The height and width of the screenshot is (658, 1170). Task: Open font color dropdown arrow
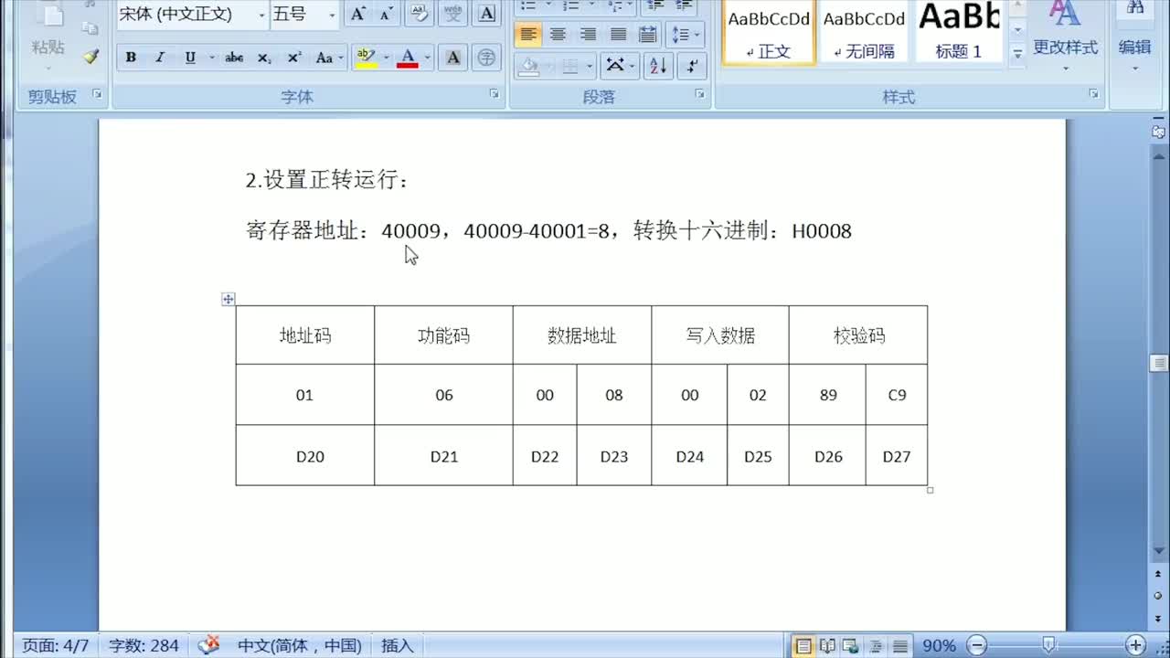tap(427, 58)
